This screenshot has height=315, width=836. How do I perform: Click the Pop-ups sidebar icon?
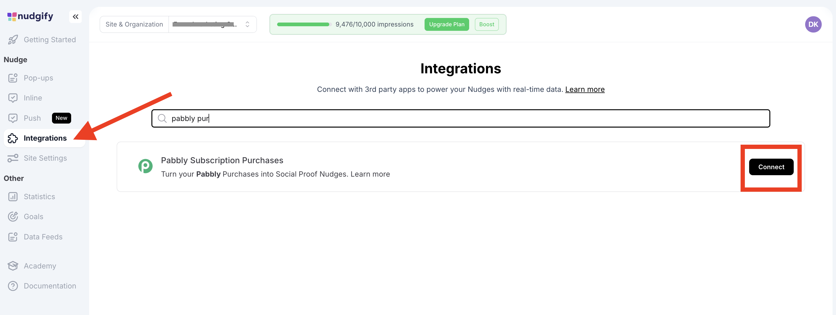[x=13, y=78]
